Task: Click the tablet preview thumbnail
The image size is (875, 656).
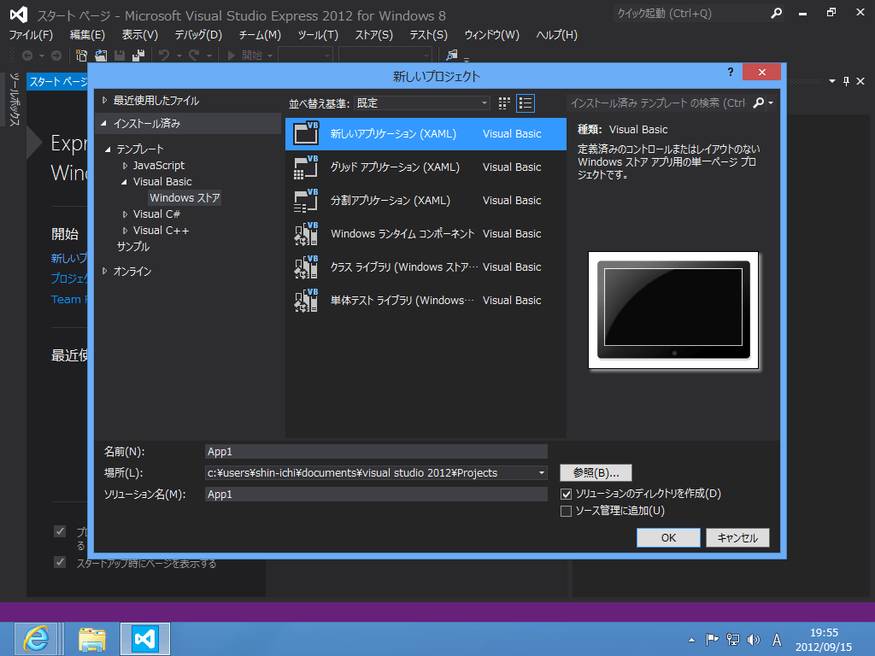Action: [673, 310]
